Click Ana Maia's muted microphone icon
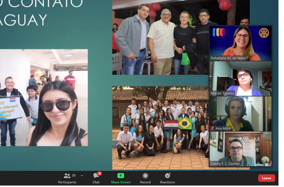The height and width of the screenshot is (187, 284). tap(213, 128)
